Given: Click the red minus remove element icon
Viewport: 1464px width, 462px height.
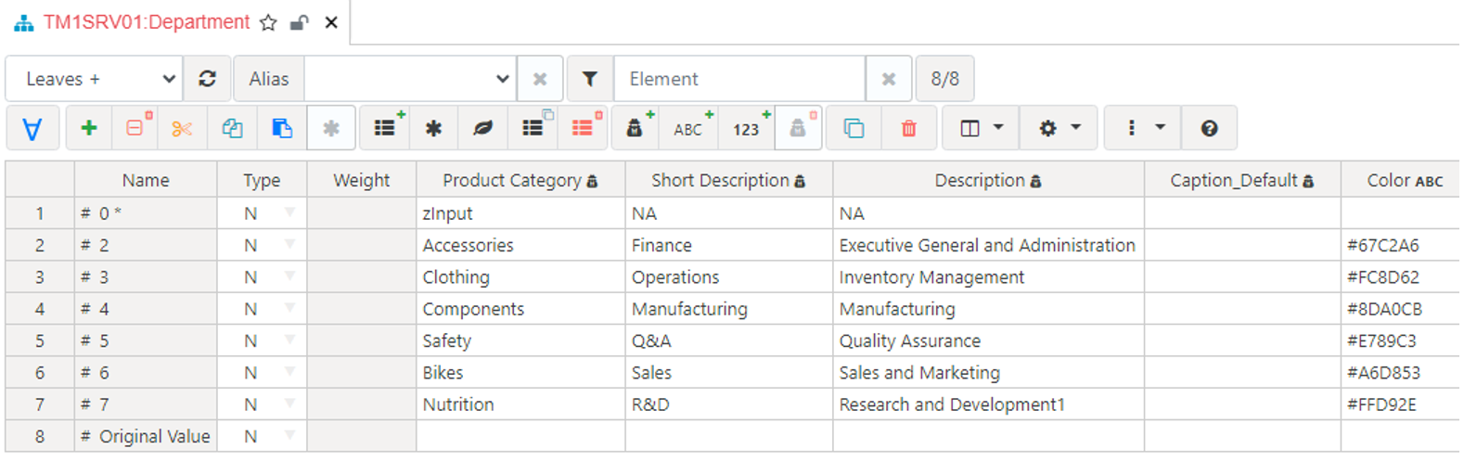Looking at the screenshot, I should 136,128.
